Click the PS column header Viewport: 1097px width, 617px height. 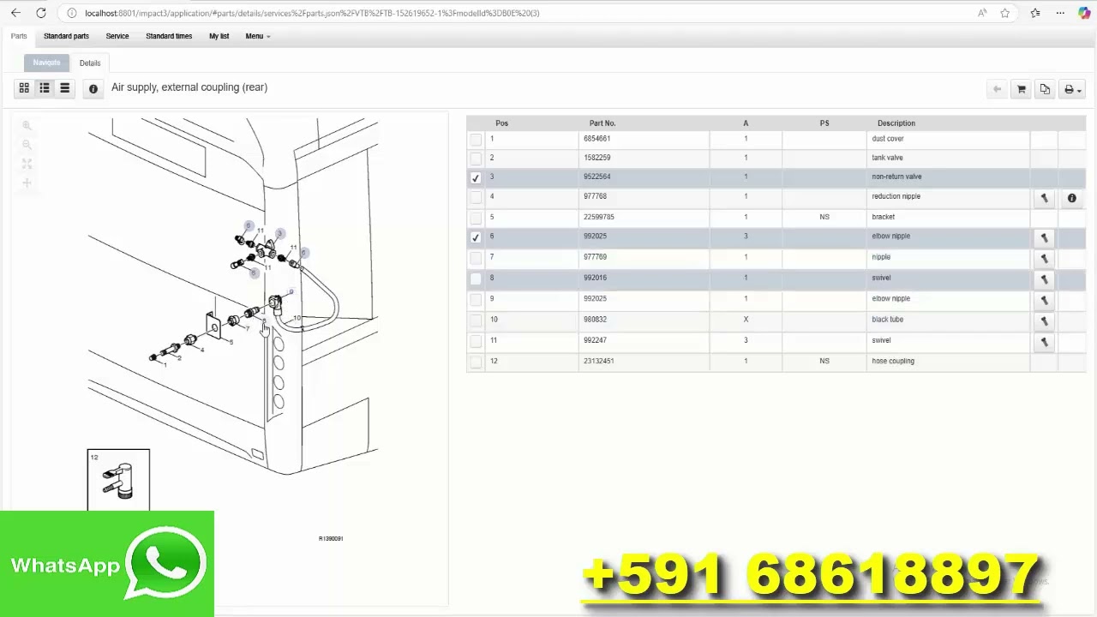coord(824,123)
